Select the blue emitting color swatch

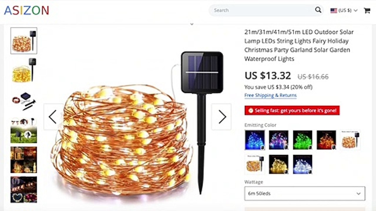pos(255,140)
